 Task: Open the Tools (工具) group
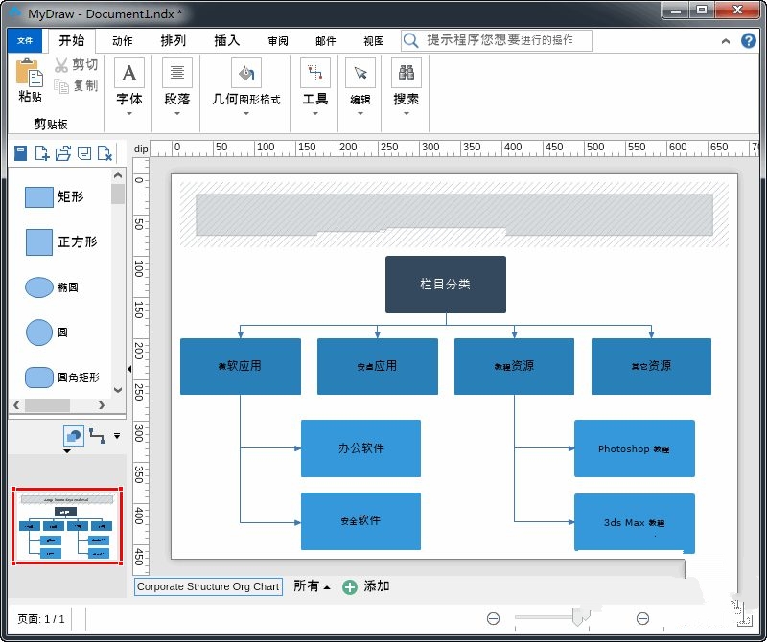(315, 86)
